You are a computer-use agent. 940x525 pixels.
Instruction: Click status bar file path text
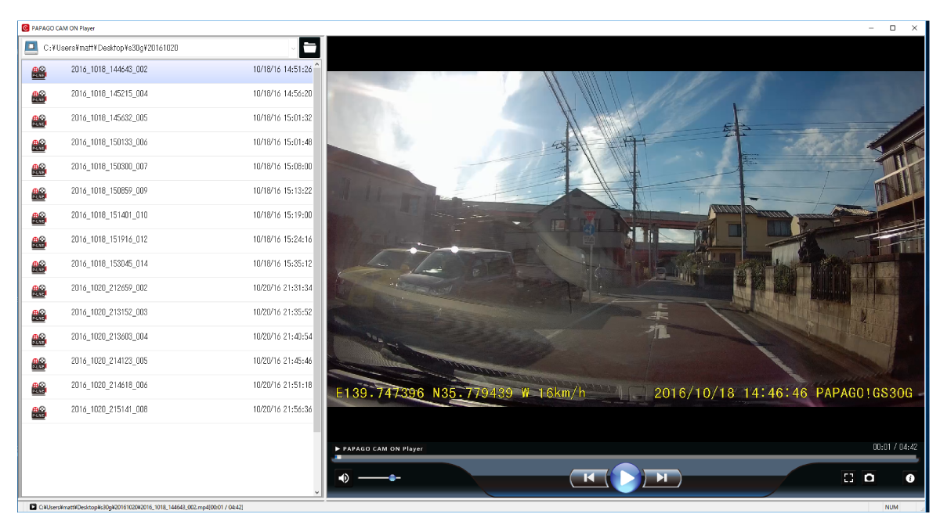[x=141, y=507]
